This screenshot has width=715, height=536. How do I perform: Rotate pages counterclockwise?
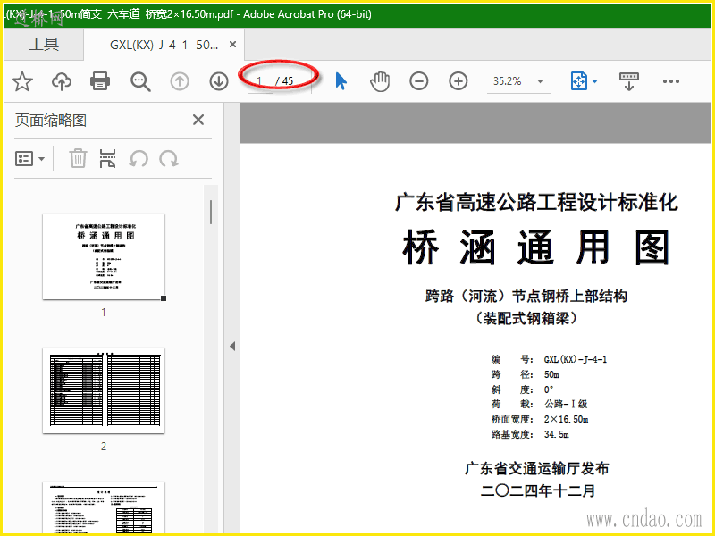point(139,159)
